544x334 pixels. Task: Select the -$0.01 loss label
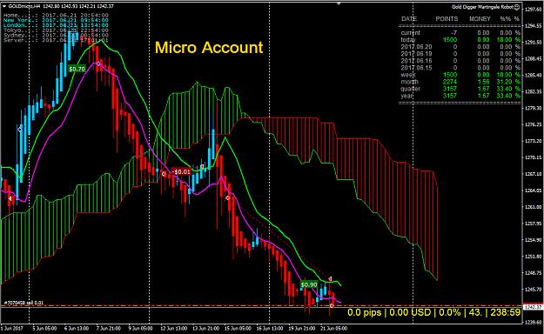[181, 171]
